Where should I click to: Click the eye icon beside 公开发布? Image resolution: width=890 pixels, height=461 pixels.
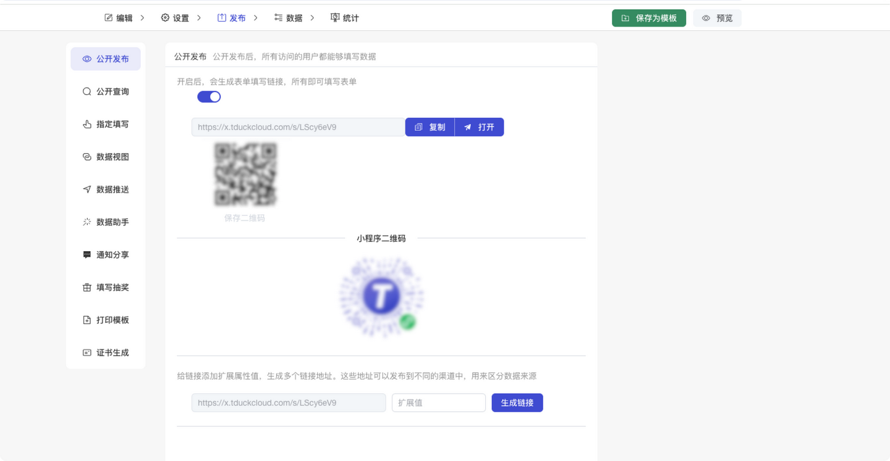pyautogui.click(x=87, y=59)
